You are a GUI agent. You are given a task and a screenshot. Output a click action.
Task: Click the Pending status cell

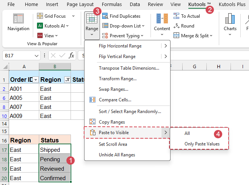tap(55, 159)
